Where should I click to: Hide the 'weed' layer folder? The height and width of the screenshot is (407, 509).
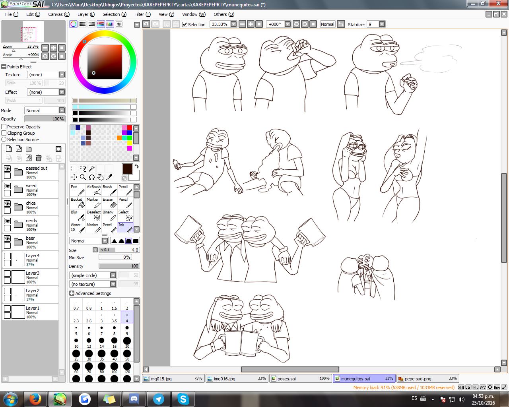click(7, 186)
